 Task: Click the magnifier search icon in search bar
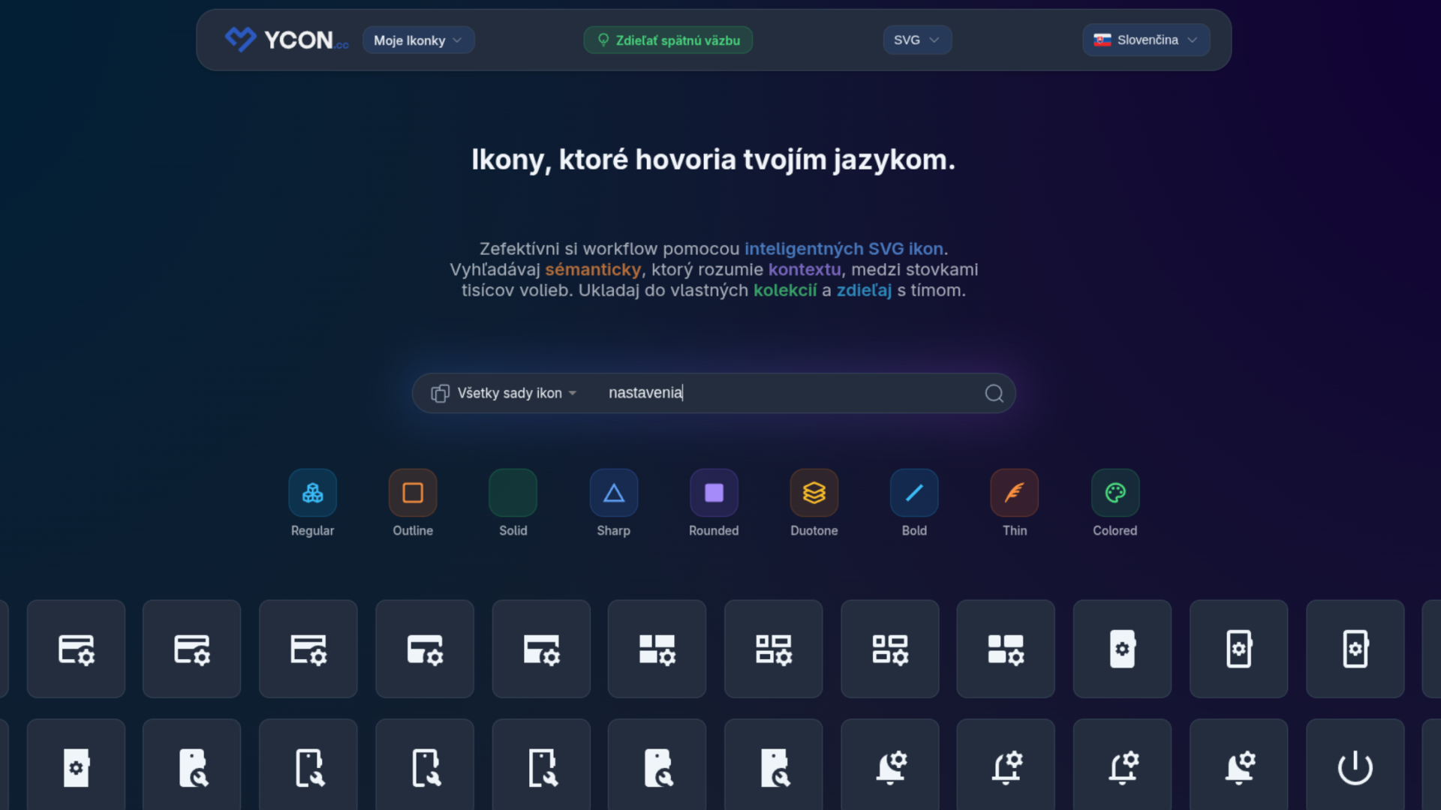click(x=994, y=393)
